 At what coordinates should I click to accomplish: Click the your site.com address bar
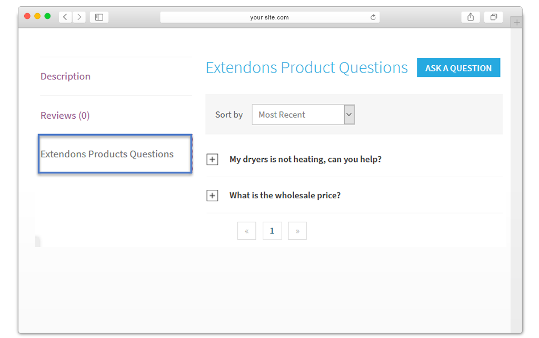tap(270, 17)
